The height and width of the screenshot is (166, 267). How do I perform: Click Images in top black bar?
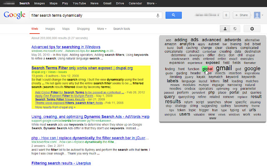pos(39,3)
